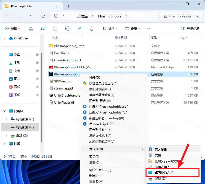Select the UnityPlayer.dll file
The height and width of the screenshot is (184, 205).
pos(64,102)
